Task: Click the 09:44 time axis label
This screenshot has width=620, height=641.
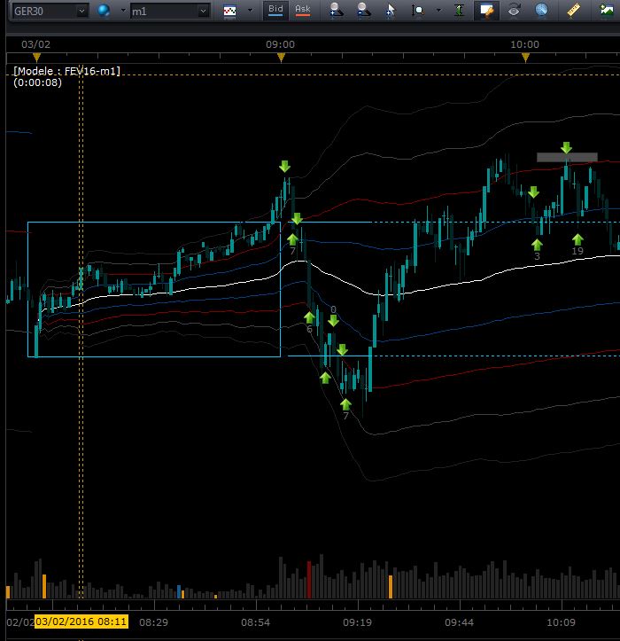Action: coord(459,622)
